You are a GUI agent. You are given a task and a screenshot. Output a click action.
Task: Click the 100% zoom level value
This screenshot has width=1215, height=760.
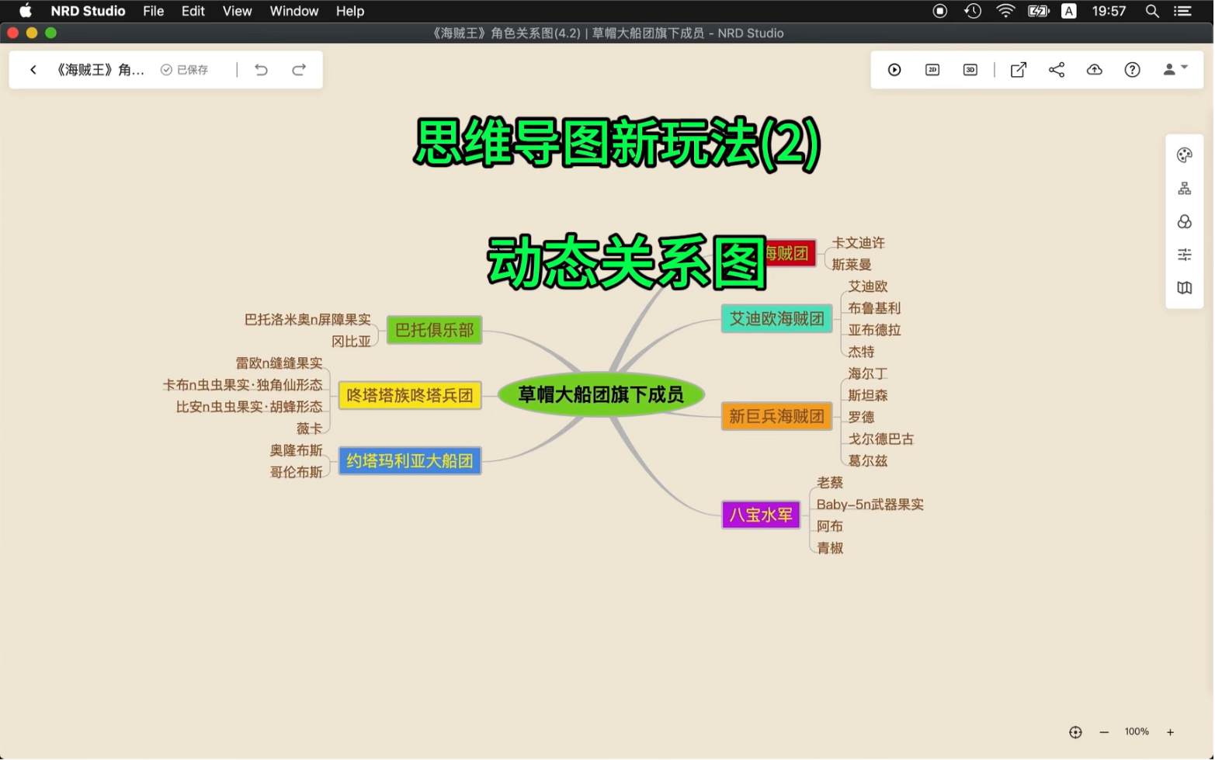tap(1138, 732)
